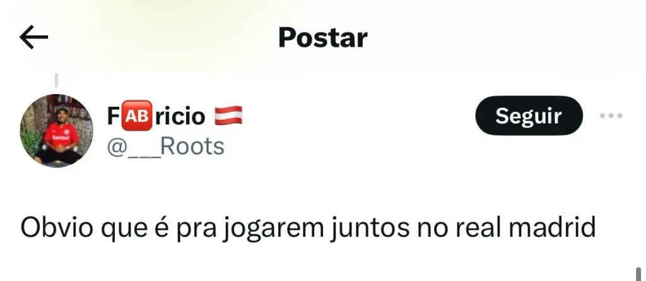Open the three-dot more options menu
The image size is (646, 281).
pyautogui.click(x=611, y=116)
